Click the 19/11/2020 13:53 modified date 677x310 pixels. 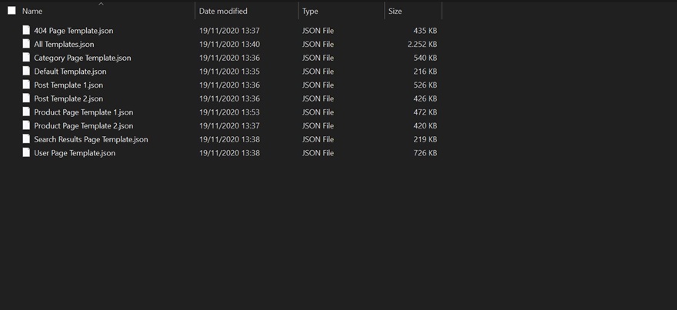[229, 112]
